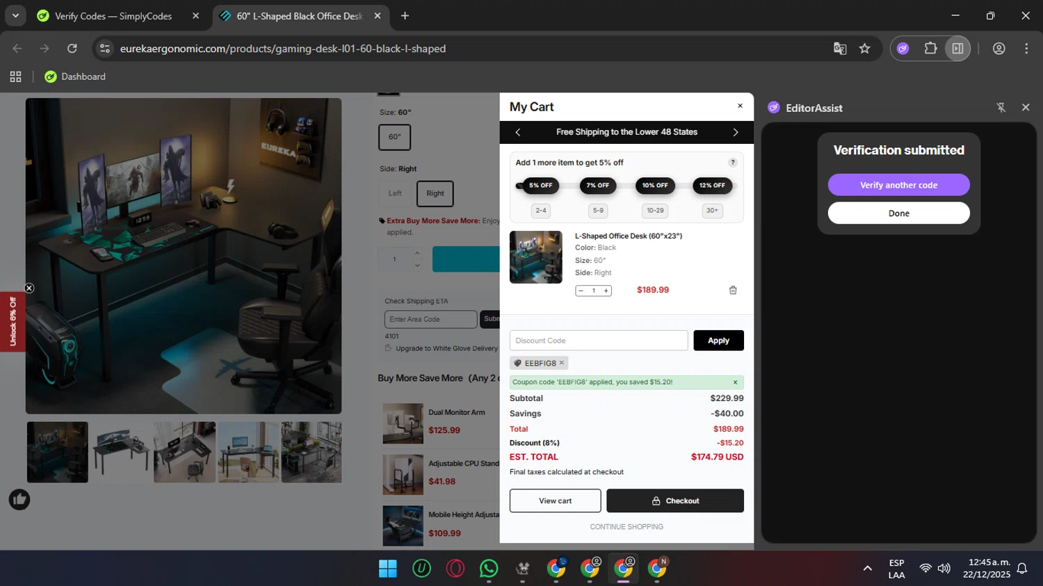Apply the discount code
The width and height of the screenshot is (1043, 586).
718,341
